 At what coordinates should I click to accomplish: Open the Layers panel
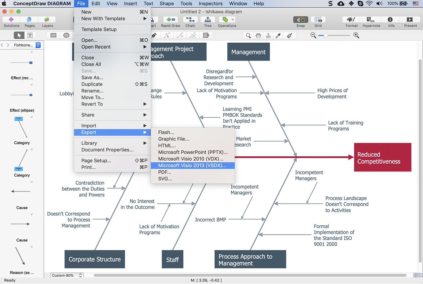pyautogui.click(x=47, y=22)
